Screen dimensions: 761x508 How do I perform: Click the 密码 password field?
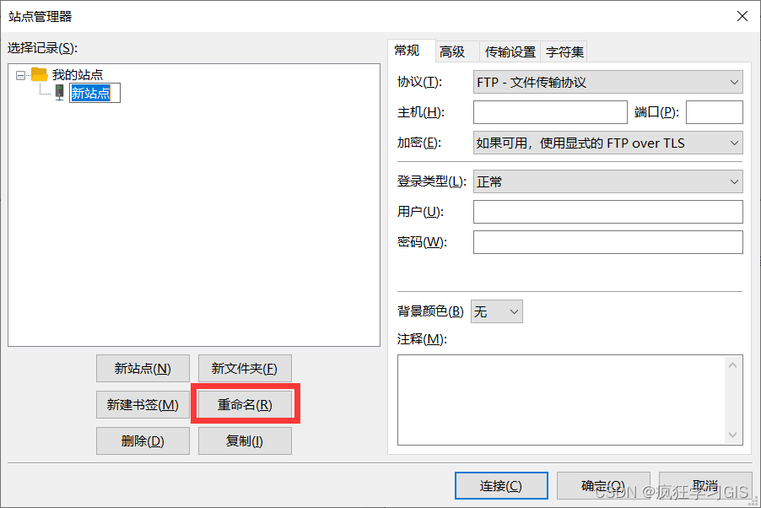coord(608,242)
